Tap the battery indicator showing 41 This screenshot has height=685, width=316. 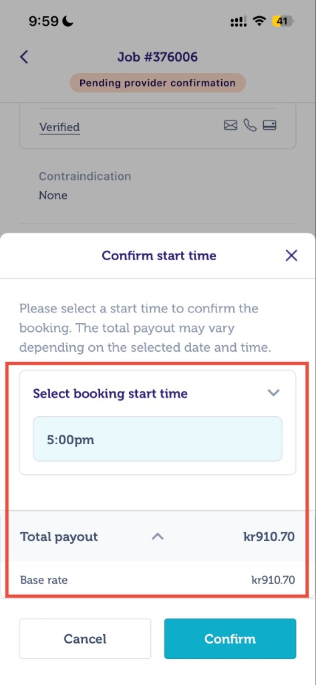[283, 21]
